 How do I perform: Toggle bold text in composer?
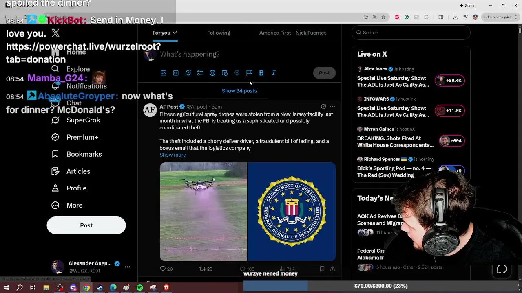coord(261,73)
